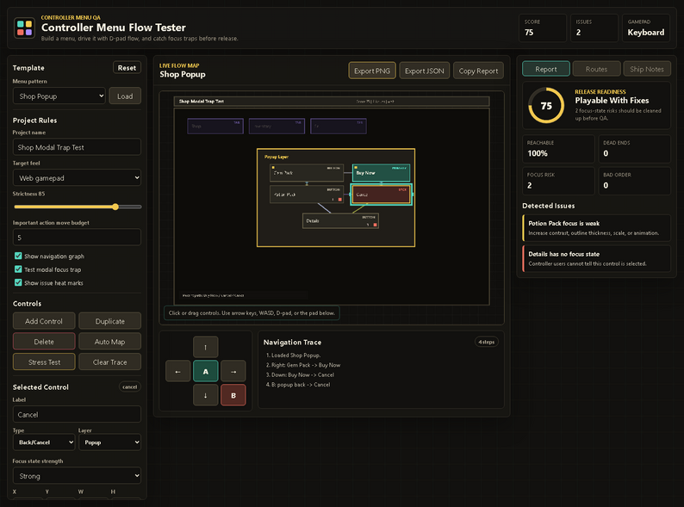Viewport: 684px width, 507px height.
Task: Click the red B pad button
Action: tap(233, 395)
